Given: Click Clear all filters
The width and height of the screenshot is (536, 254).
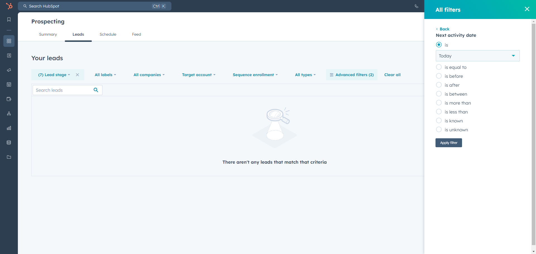Looking at the screenshot, I should click(392, 75).
